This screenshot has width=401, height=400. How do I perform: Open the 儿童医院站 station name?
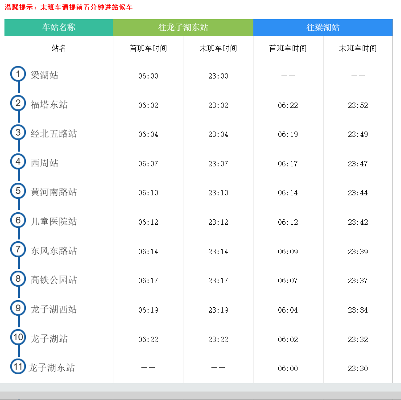point(54,222)
